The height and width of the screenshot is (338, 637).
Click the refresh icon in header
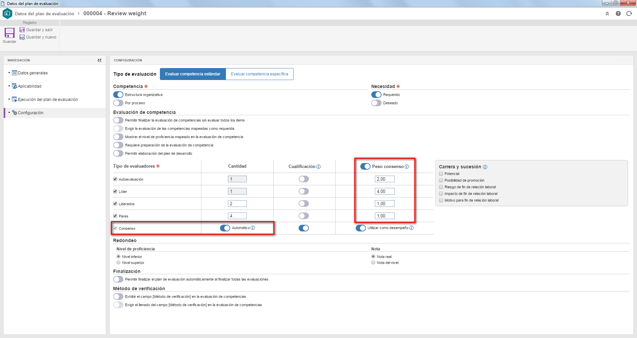[629, 14]
